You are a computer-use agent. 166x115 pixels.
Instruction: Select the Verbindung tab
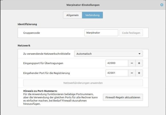(x=92, y=15)
